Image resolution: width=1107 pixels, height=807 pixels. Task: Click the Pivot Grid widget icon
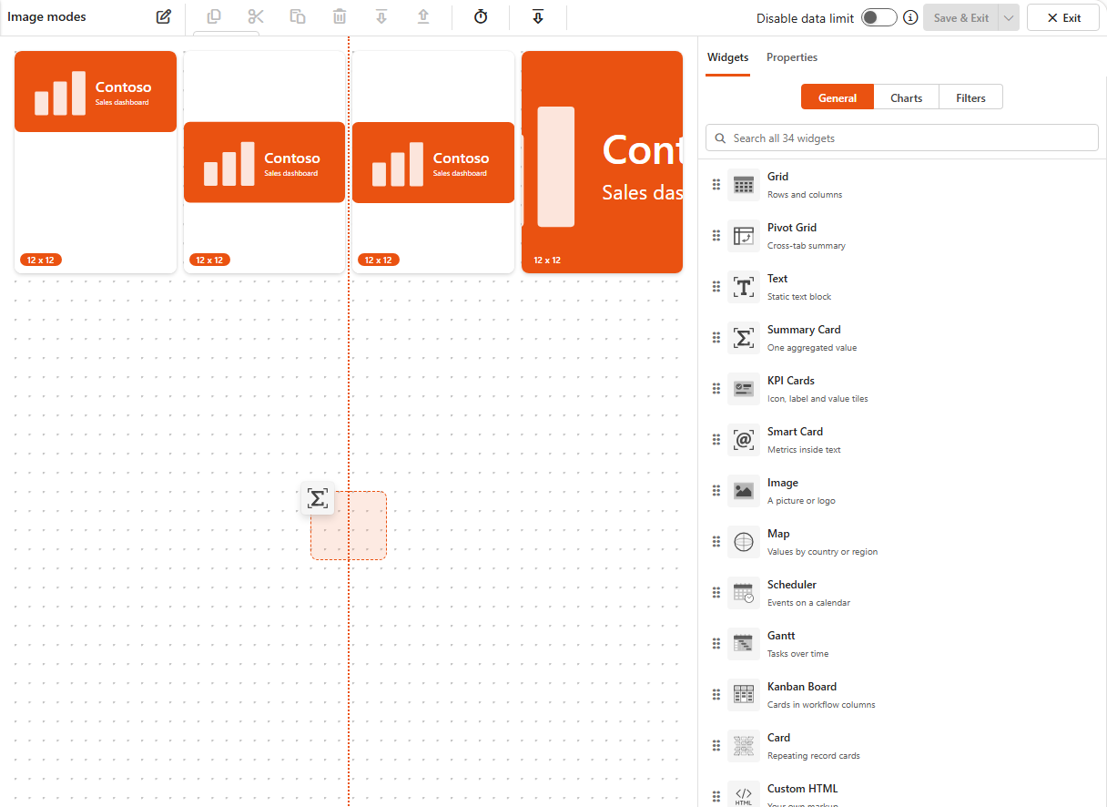tap(744, 236)
